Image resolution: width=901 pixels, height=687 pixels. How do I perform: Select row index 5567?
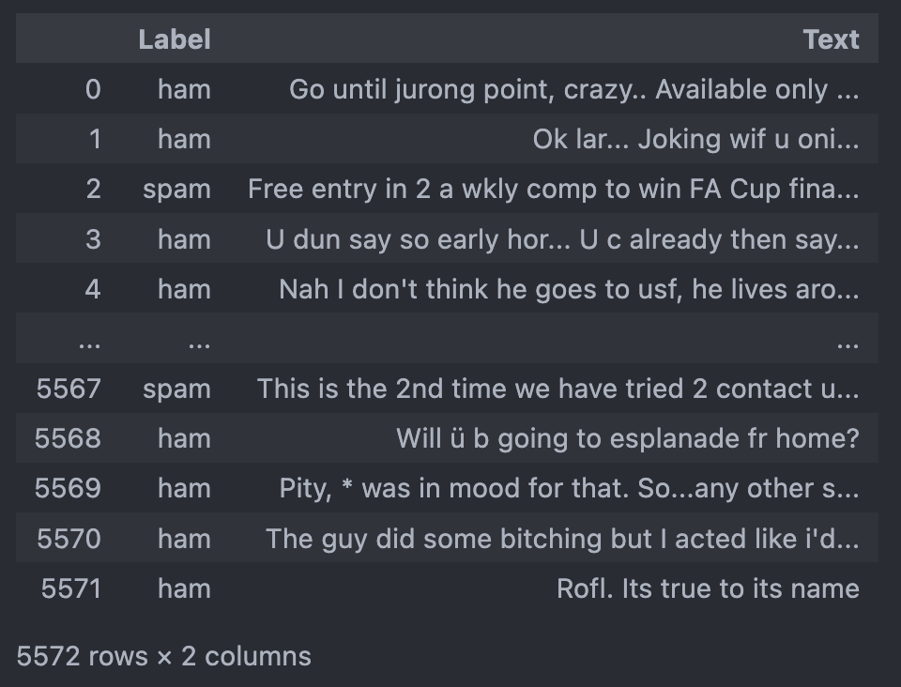click(69, 389)
